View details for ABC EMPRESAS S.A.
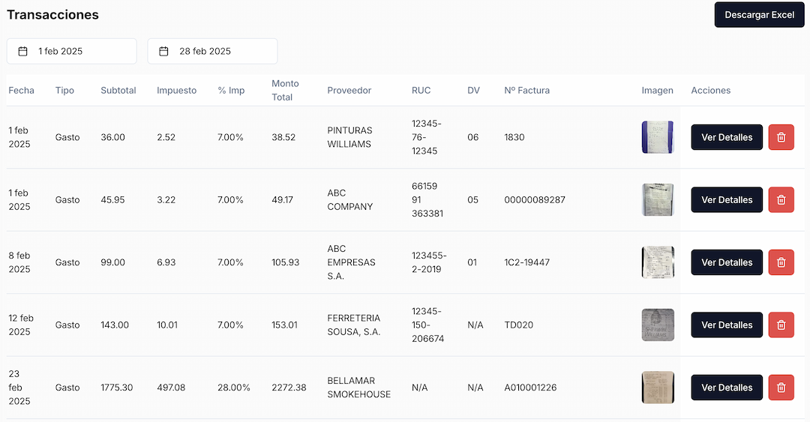The width and height of the screenshot is (810, 422). (x=727, y=262)
